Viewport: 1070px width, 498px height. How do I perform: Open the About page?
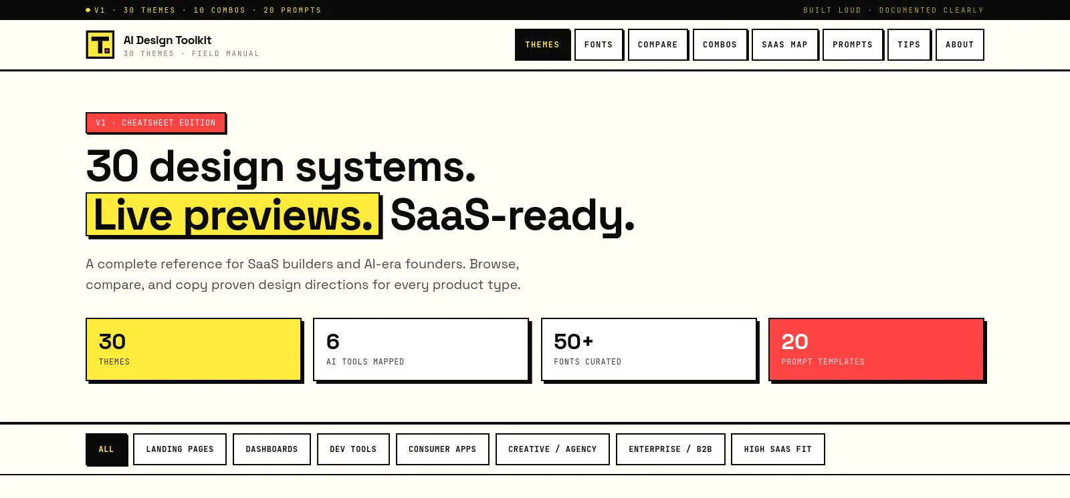click(x=960, y=45)
